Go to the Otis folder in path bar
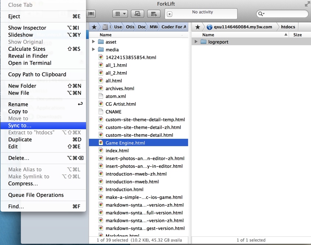The width and height of the screenshot is (311, 245). (x=130, y=27)
